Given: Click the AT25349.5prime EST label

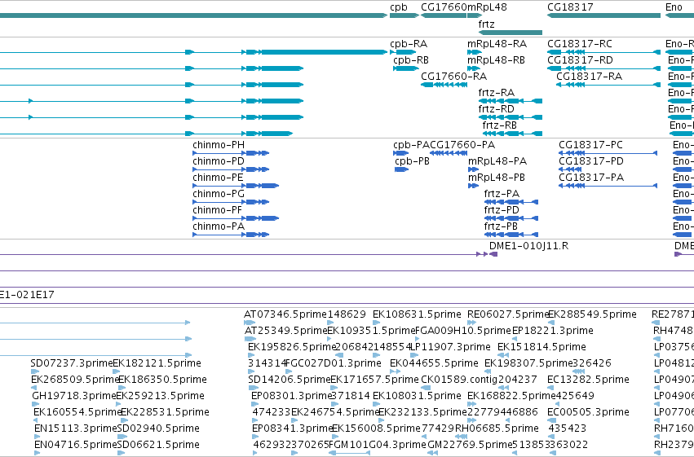Looking at the screenshot, I should pyautogui.click(x=286, y=331).
